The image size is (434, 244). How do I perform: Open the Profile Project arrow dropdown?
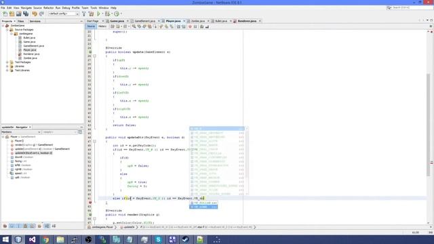tap(121, 14)
